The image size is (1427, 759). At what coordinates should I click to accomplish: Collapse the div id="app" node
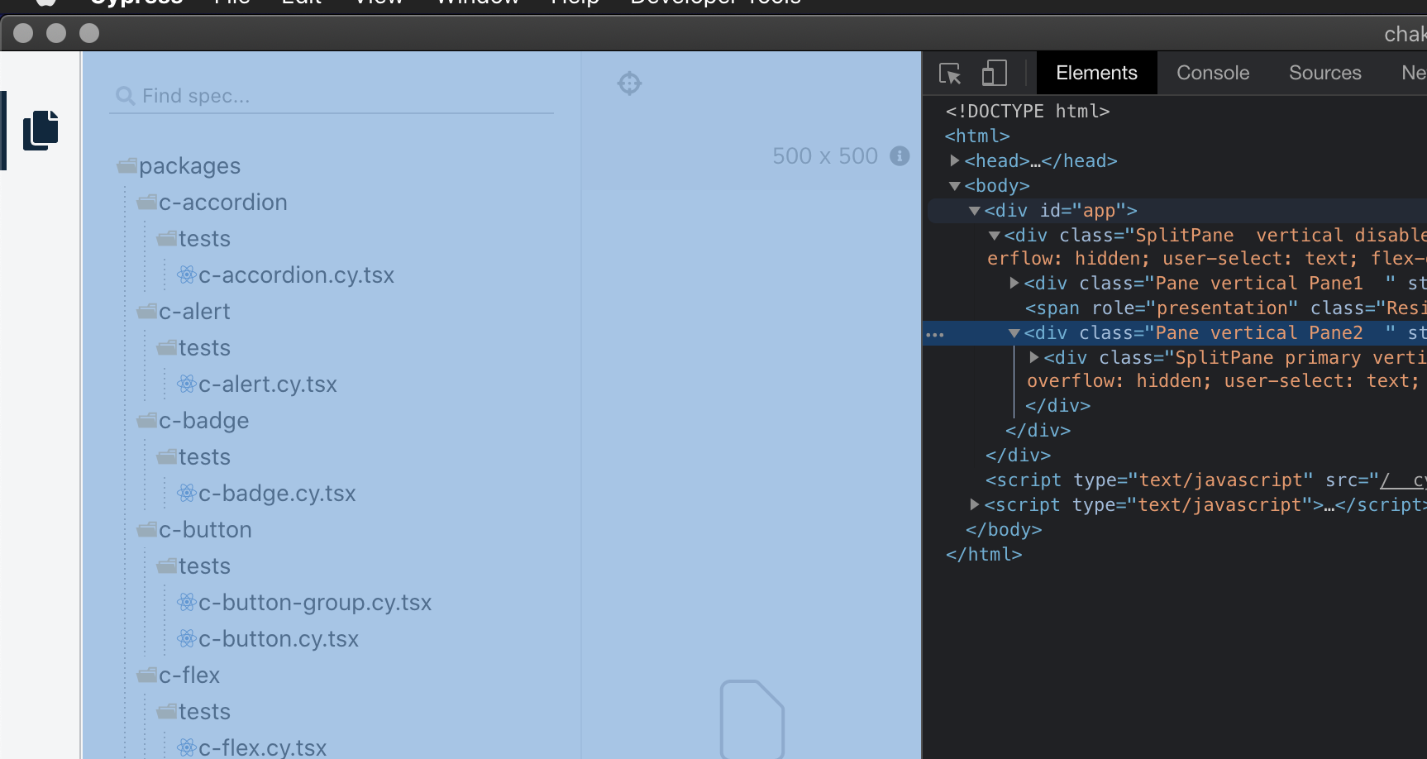tap(975, 211)
